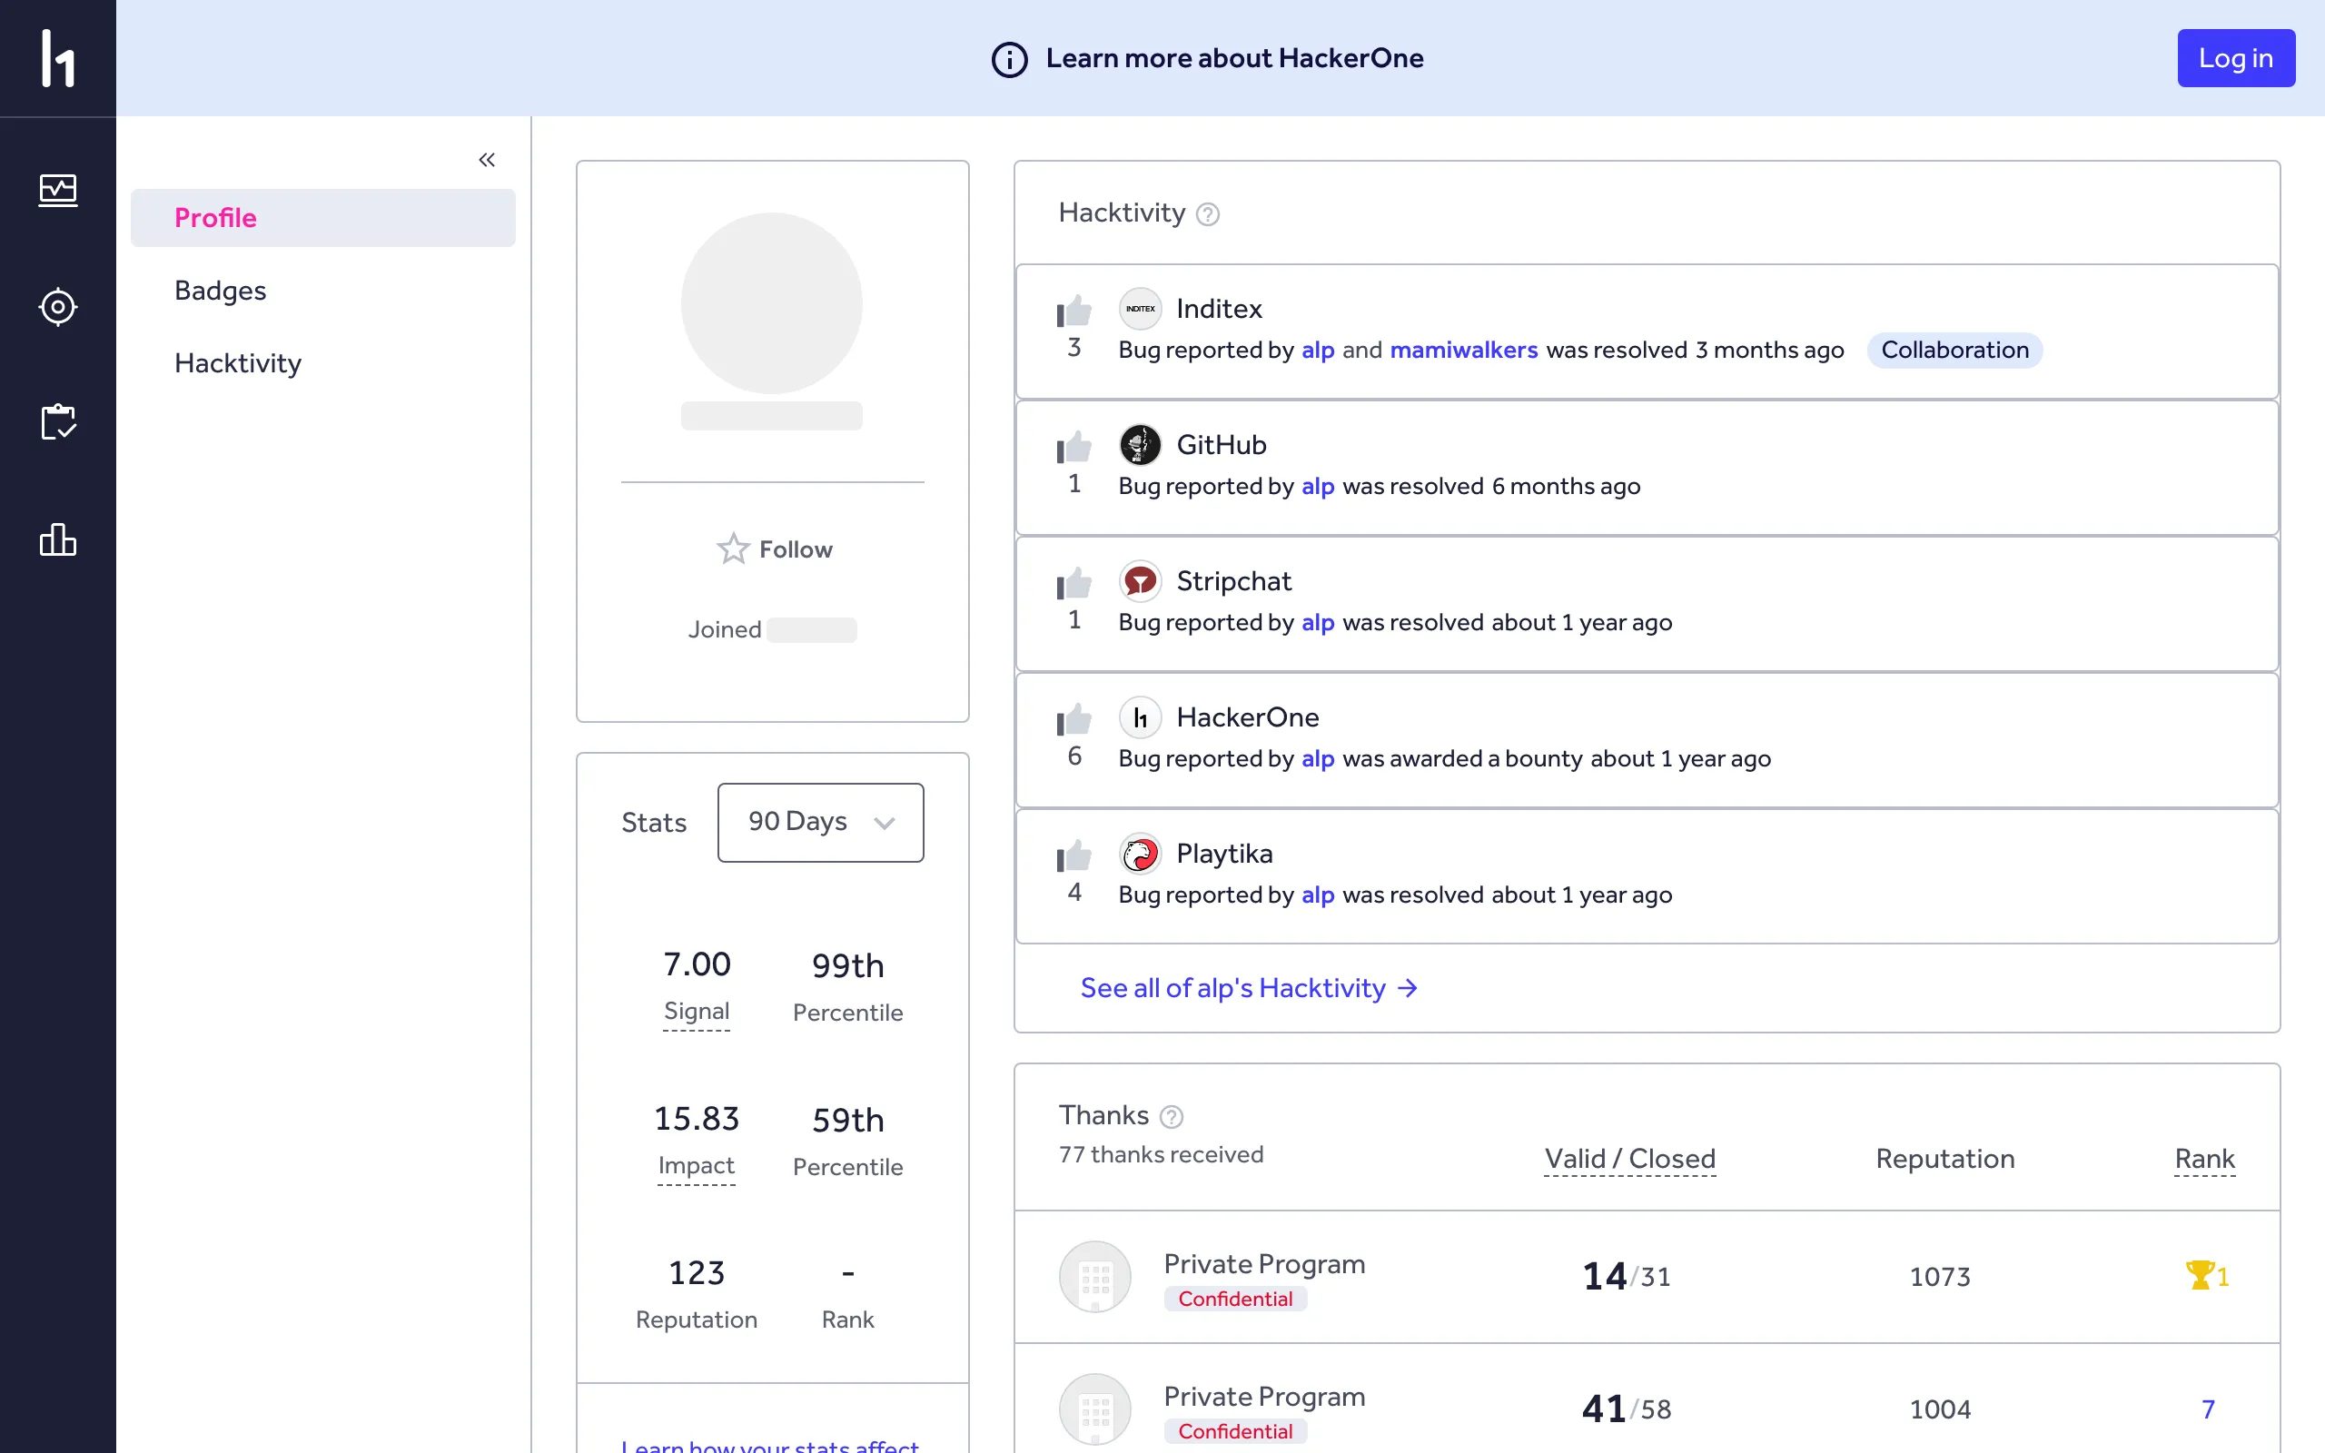This screenshot has height=1453, width=2325.
Task: Upvote the Playtika report
Action: point(1074,855)
